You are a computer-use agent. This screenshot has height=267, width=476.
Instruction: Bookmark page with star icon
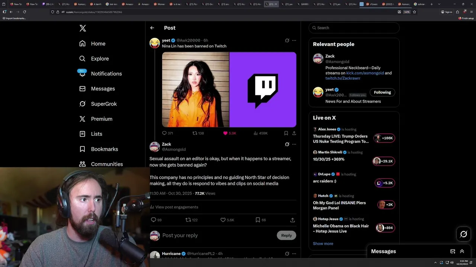(x=414, y=12)
